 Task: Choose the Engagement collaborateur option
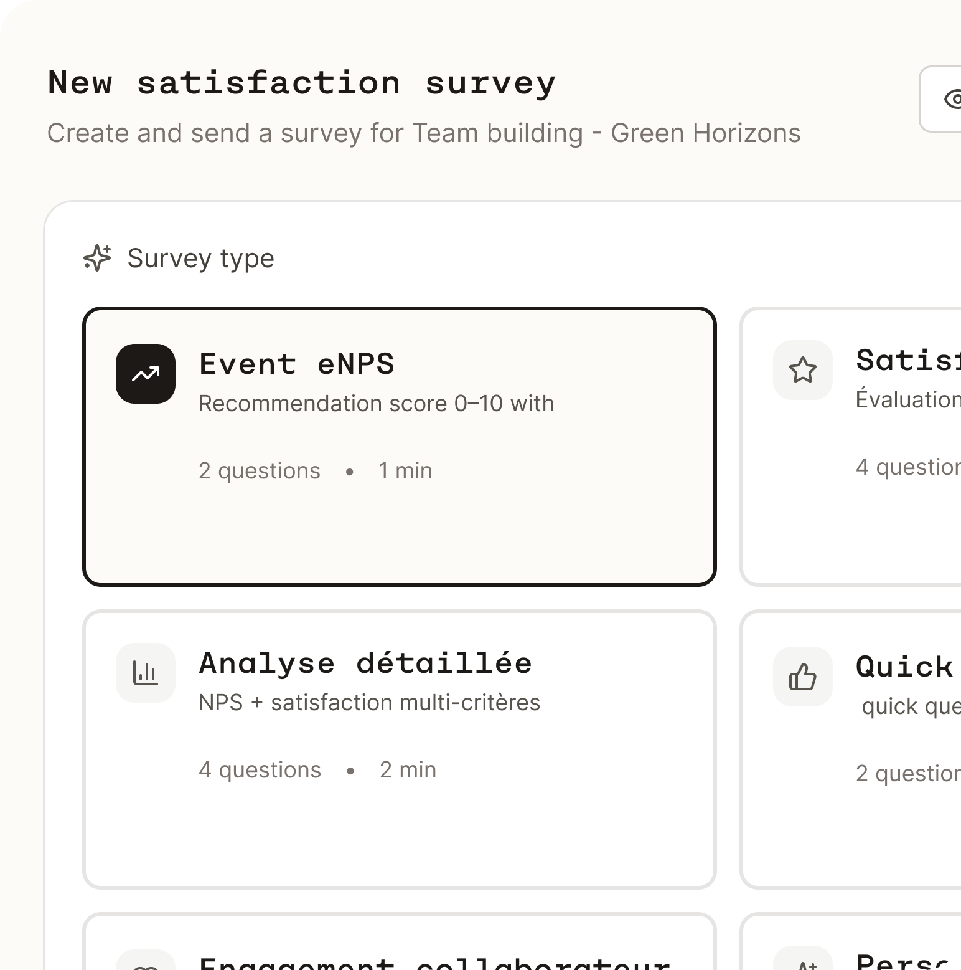pos(400,953)
